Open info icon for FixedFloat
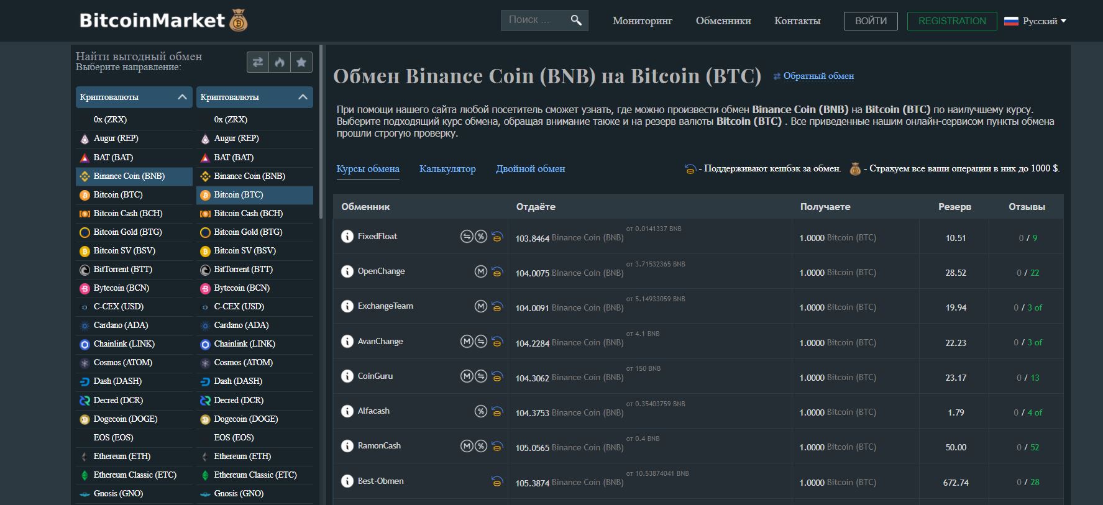Image resolution: width=1103 pixels, height=505 pixels. (x=347, y=237)
